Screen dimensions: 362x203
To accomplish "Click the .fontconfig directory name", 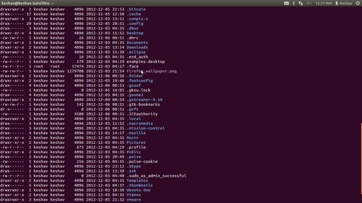I will coord(140,81).
